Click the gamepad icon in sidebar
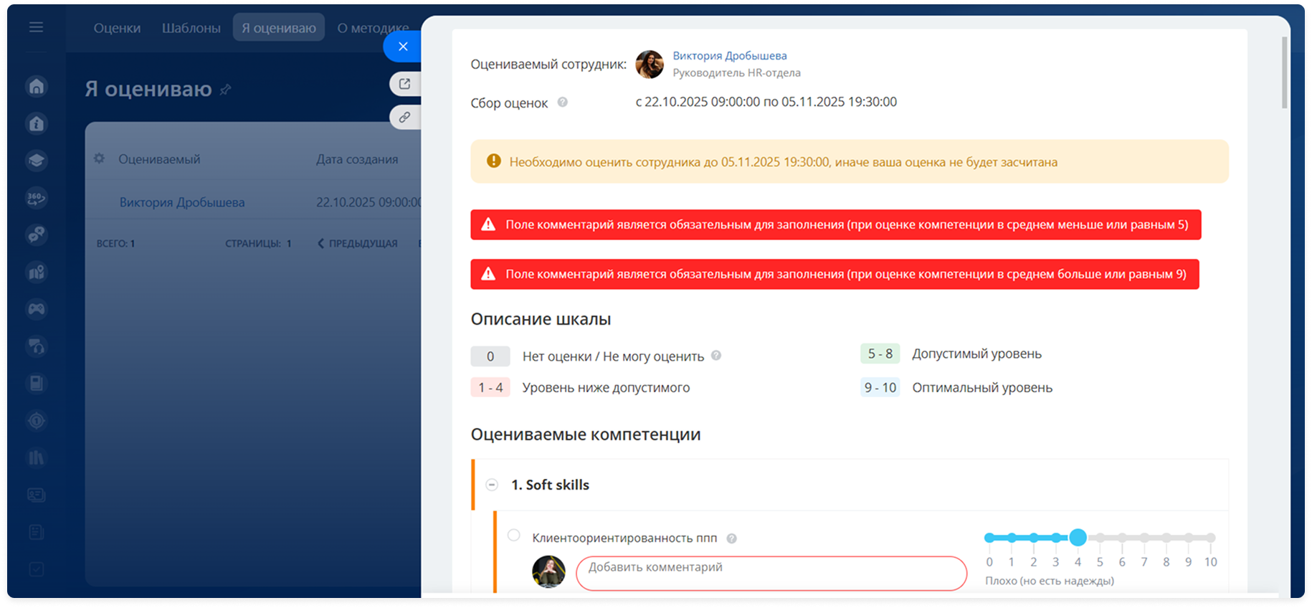This screenshot has height=608, width=1312. click(x=37, y=309)
